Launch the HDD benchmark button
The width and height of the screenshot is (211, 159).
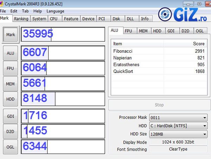[11, 99]
